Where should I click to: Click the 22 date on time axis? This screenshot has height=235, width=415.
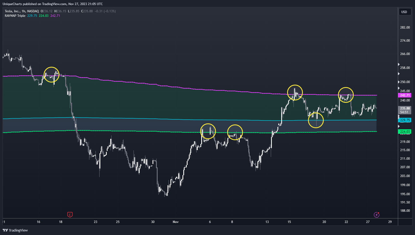[346, 222]
